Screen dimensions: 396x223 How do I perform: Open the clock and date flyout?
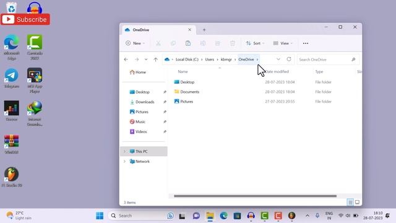click(373, 216)
